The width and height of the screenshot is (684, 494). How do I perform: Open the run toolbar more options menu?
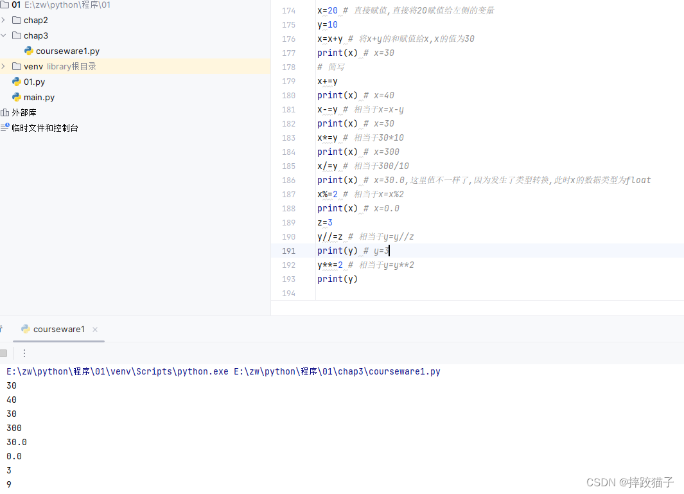pos(24,353)
